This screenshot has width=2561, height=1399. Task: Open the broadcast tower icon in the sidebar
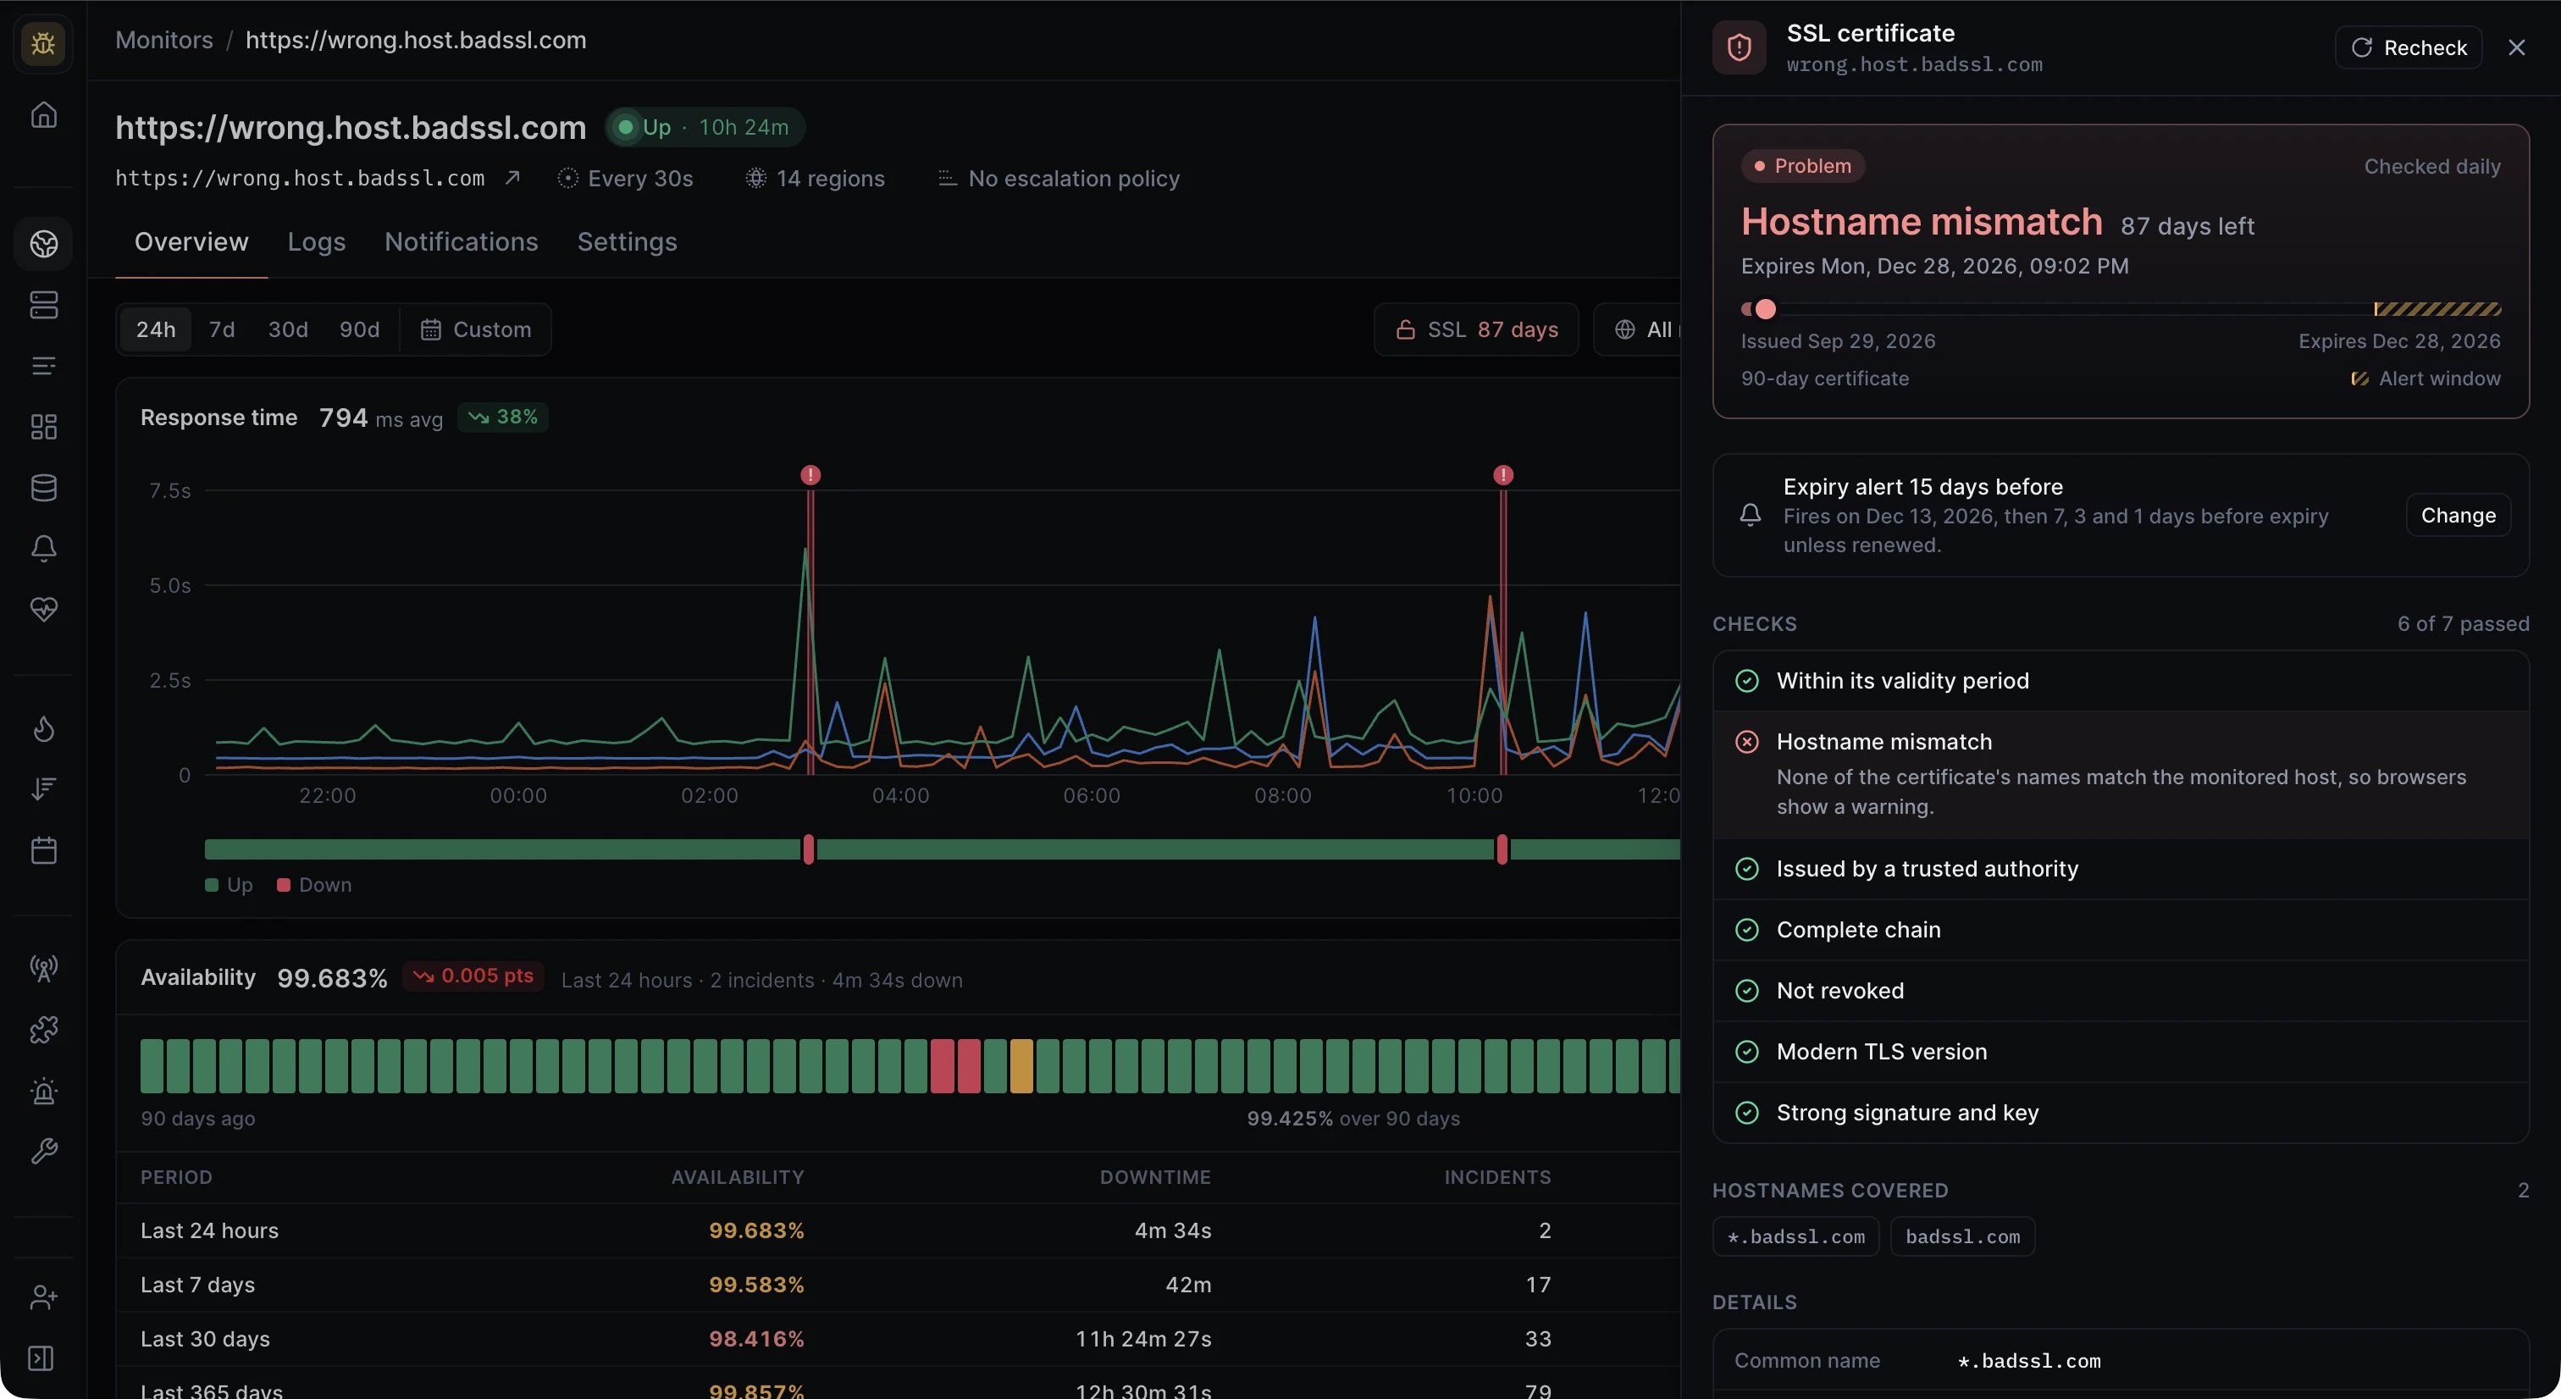(44, 969)
